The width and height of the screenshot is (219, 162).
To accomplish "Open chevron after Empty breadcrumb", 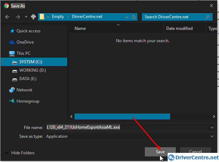I will click(68, 17).
